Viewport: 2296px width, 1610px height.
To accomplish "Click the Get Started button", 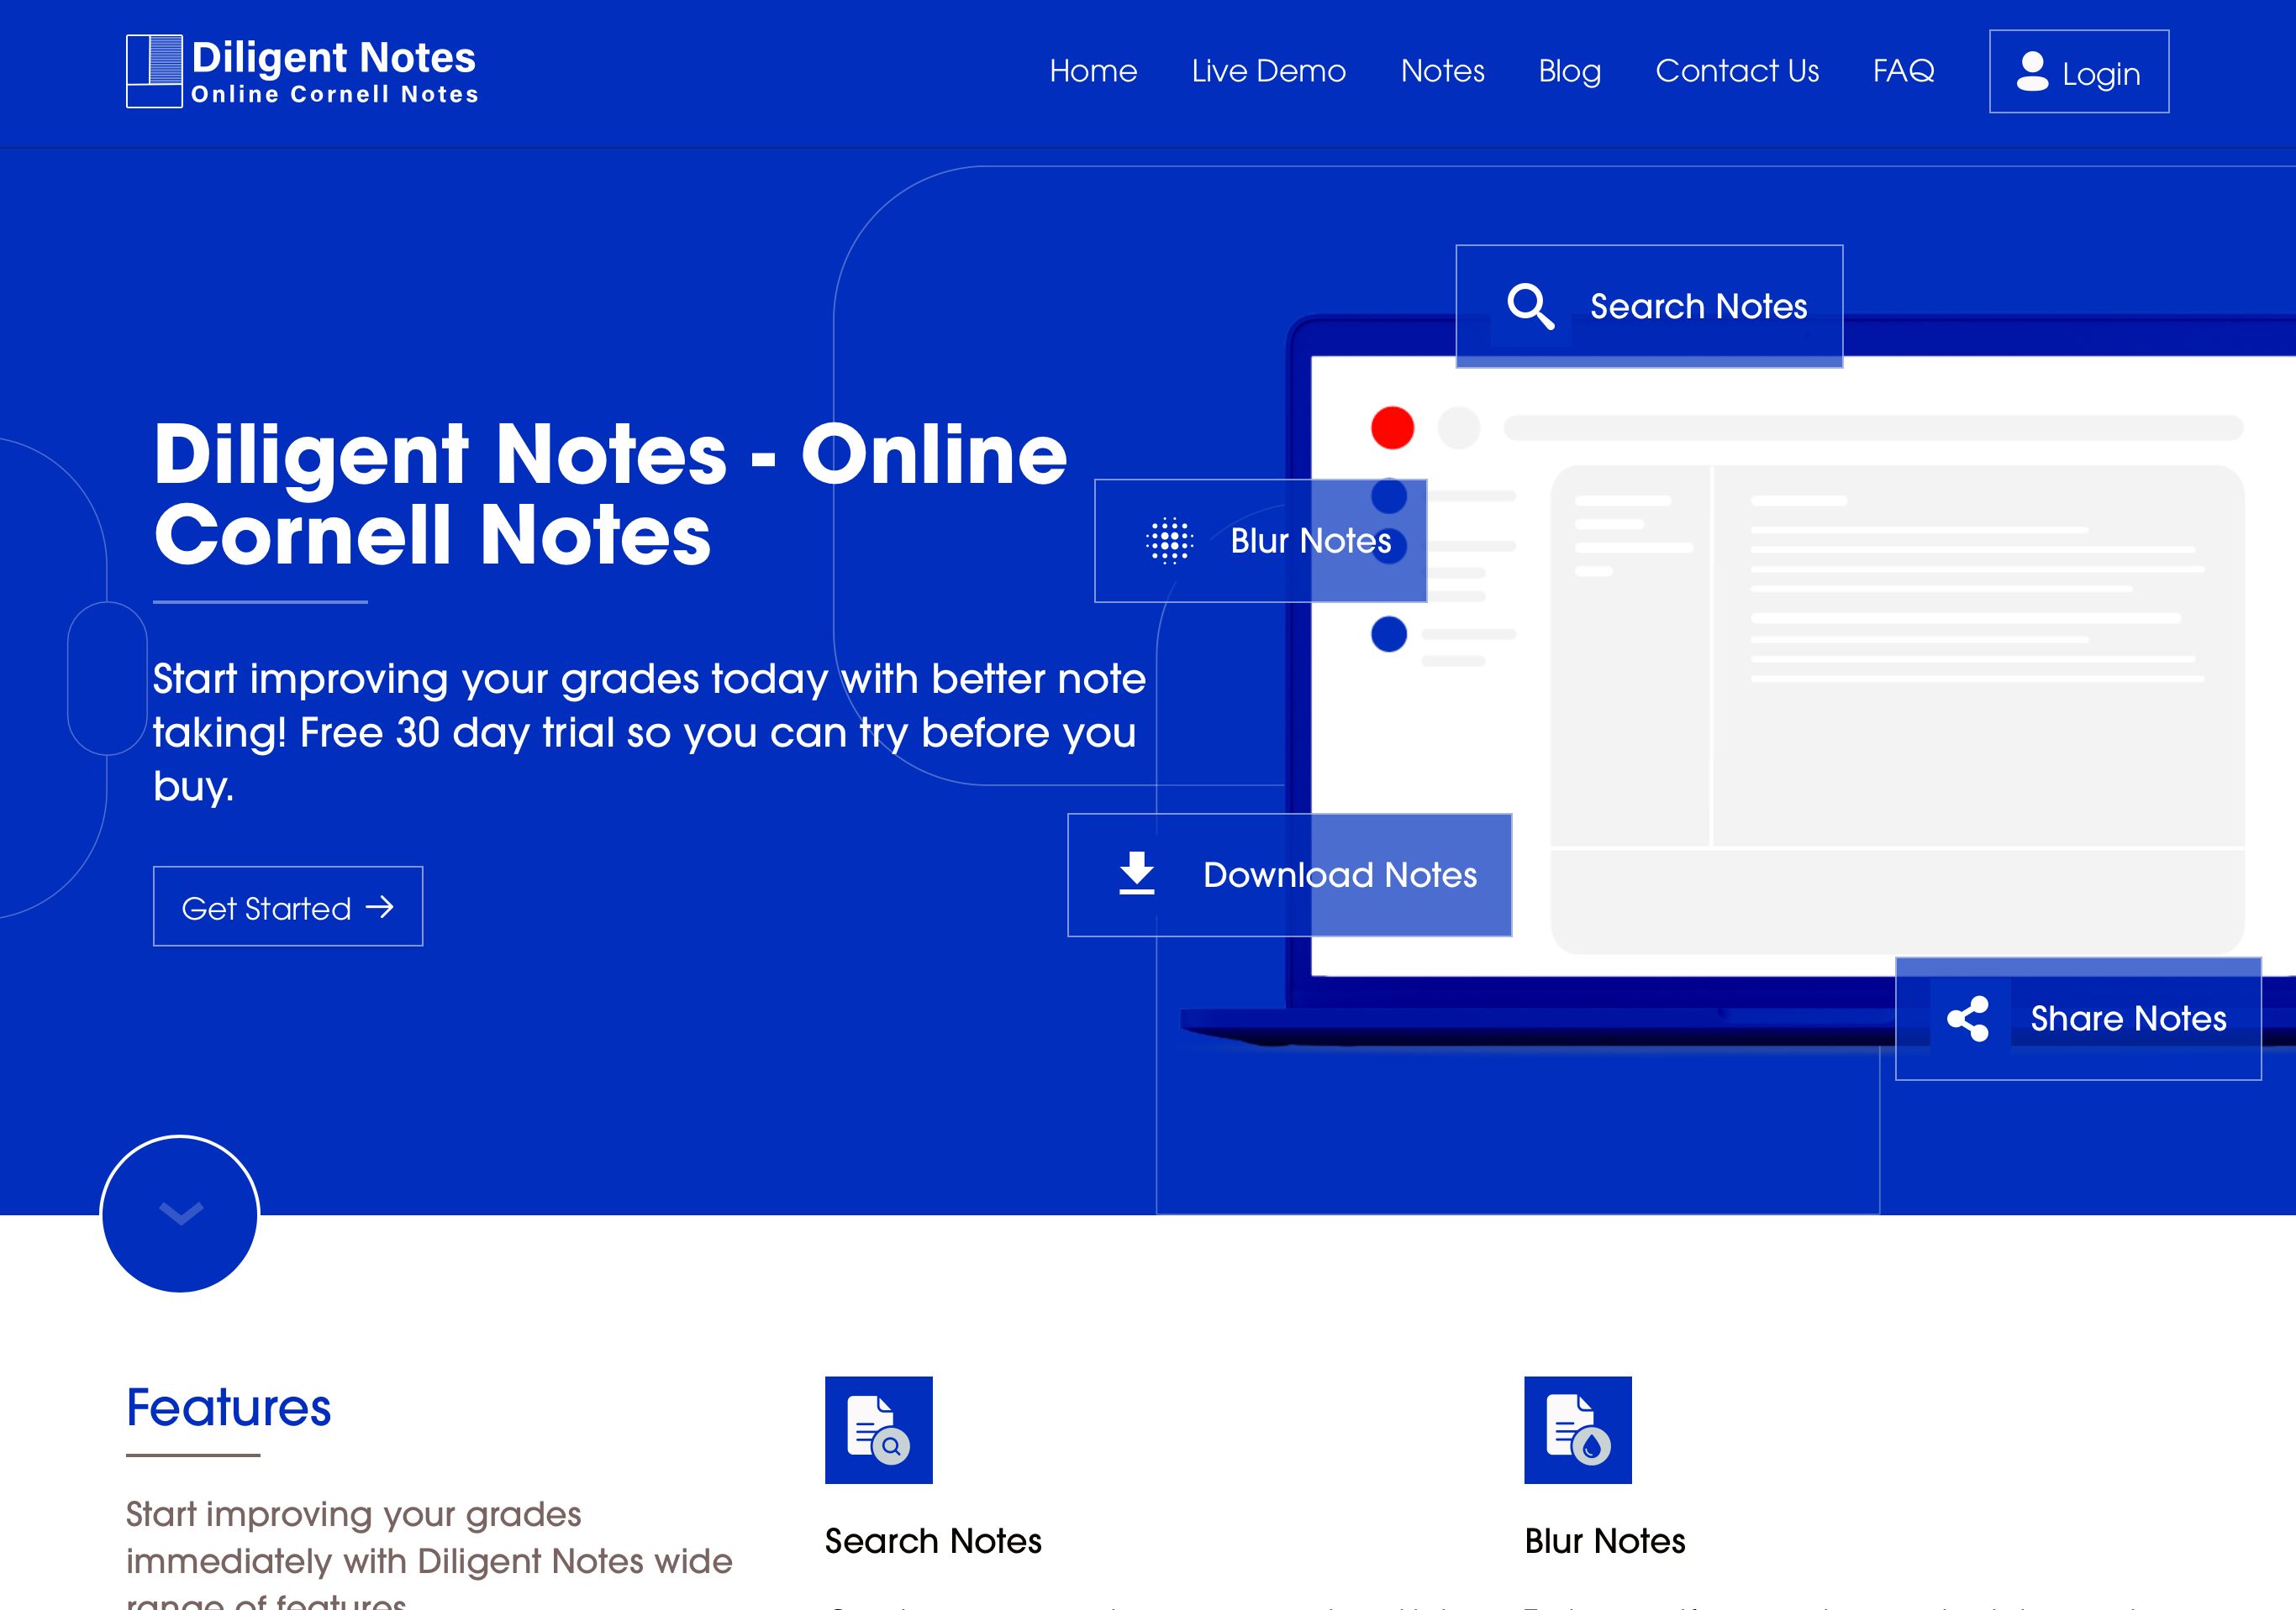I will coord(287,906).
